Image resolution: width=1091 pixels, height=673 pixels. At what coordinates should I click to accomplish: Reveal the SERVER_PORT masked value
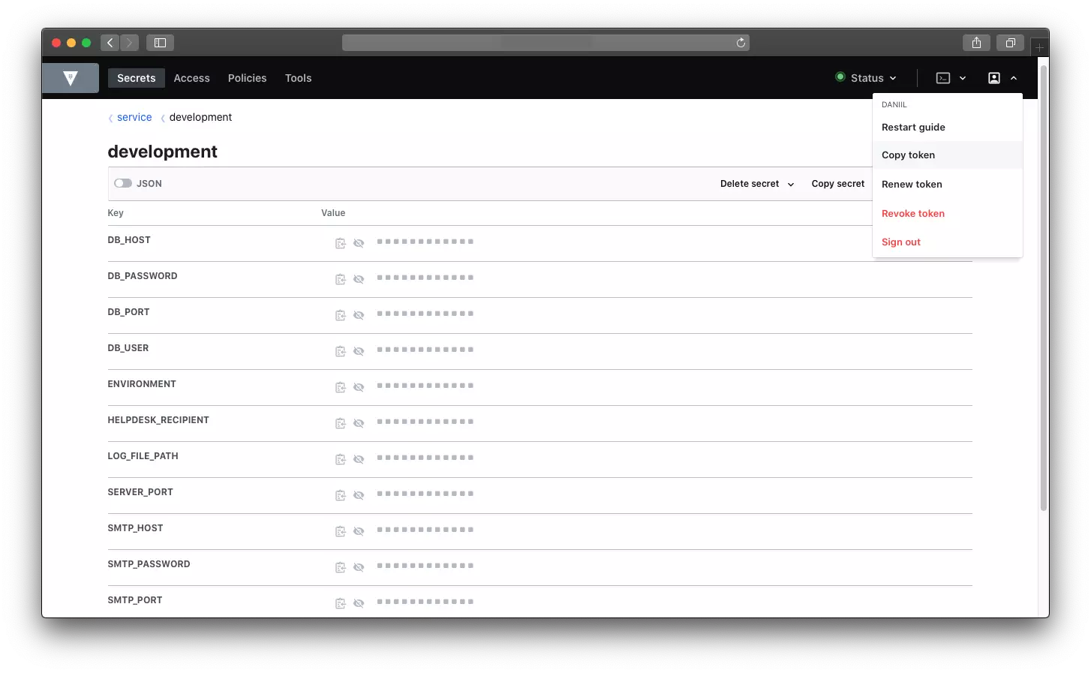click(359, 495)
